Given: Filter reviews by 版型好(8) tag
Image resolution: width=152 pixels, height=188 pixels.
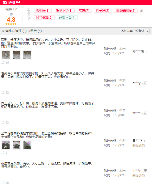Looking at the screenshot, I should click(x=43, y=11).
